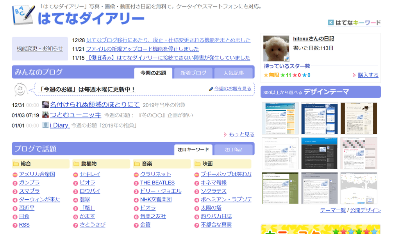This screenshot has height=234, width=400.
Task: Click crown rank icon beside アメリカ合衆国
Action: click(15, 175)
